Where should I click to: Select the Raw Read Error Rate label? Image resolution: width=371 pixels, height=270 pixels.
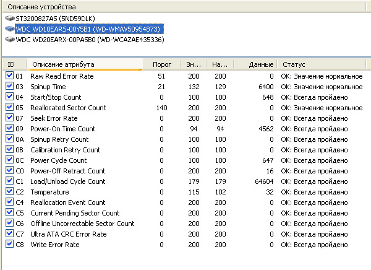(x=62, y=76)
